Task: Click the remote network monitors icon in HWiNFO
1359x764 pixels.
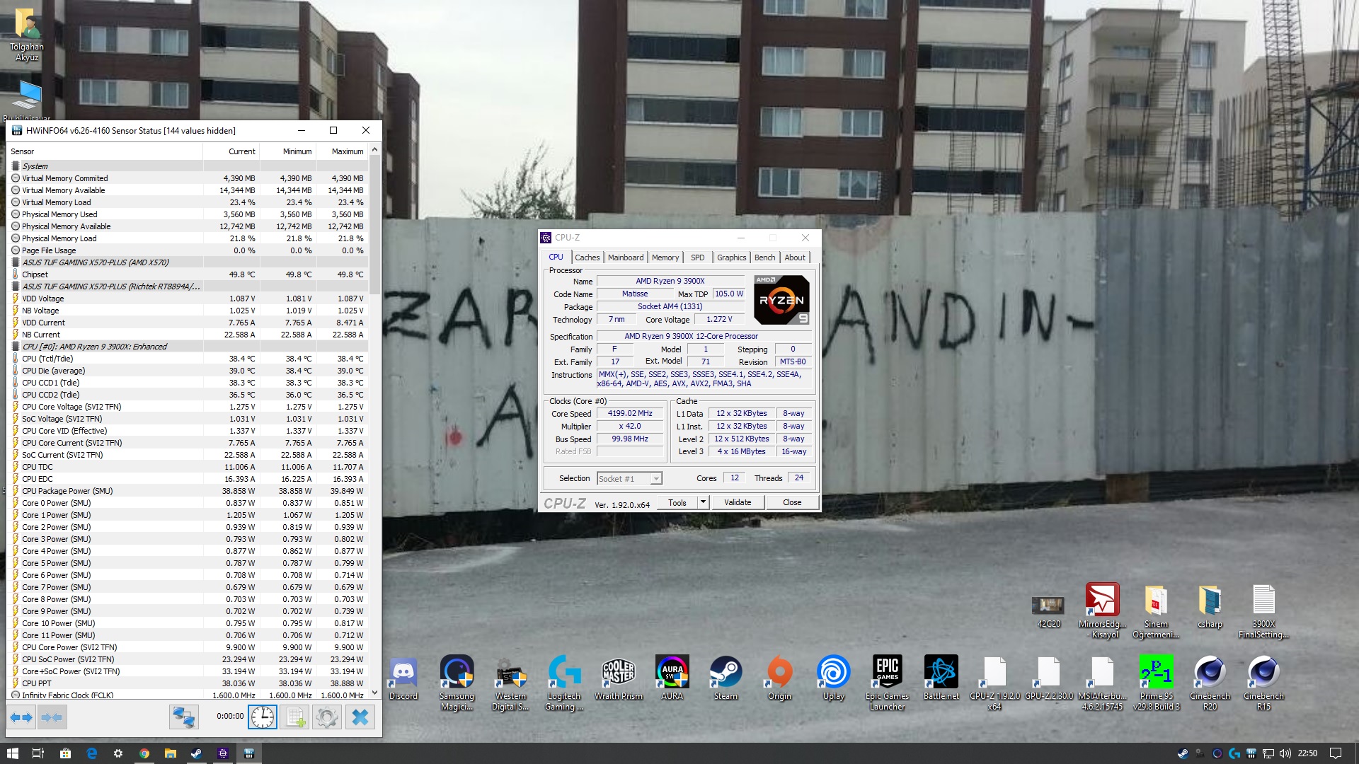Action: (x=183, y=717)
